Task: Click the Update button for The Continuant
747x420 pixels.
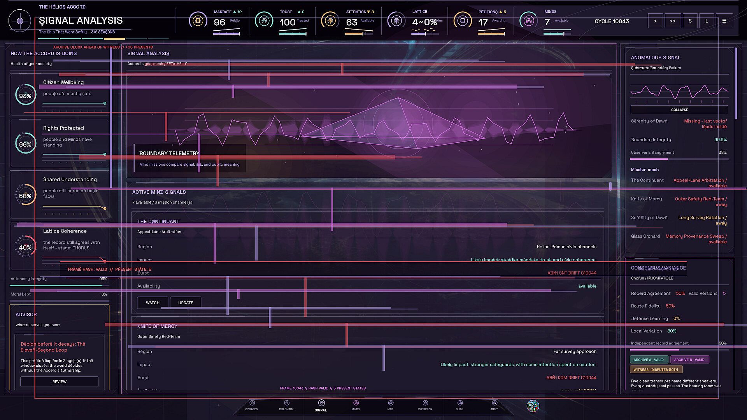Action: point(186,303)
